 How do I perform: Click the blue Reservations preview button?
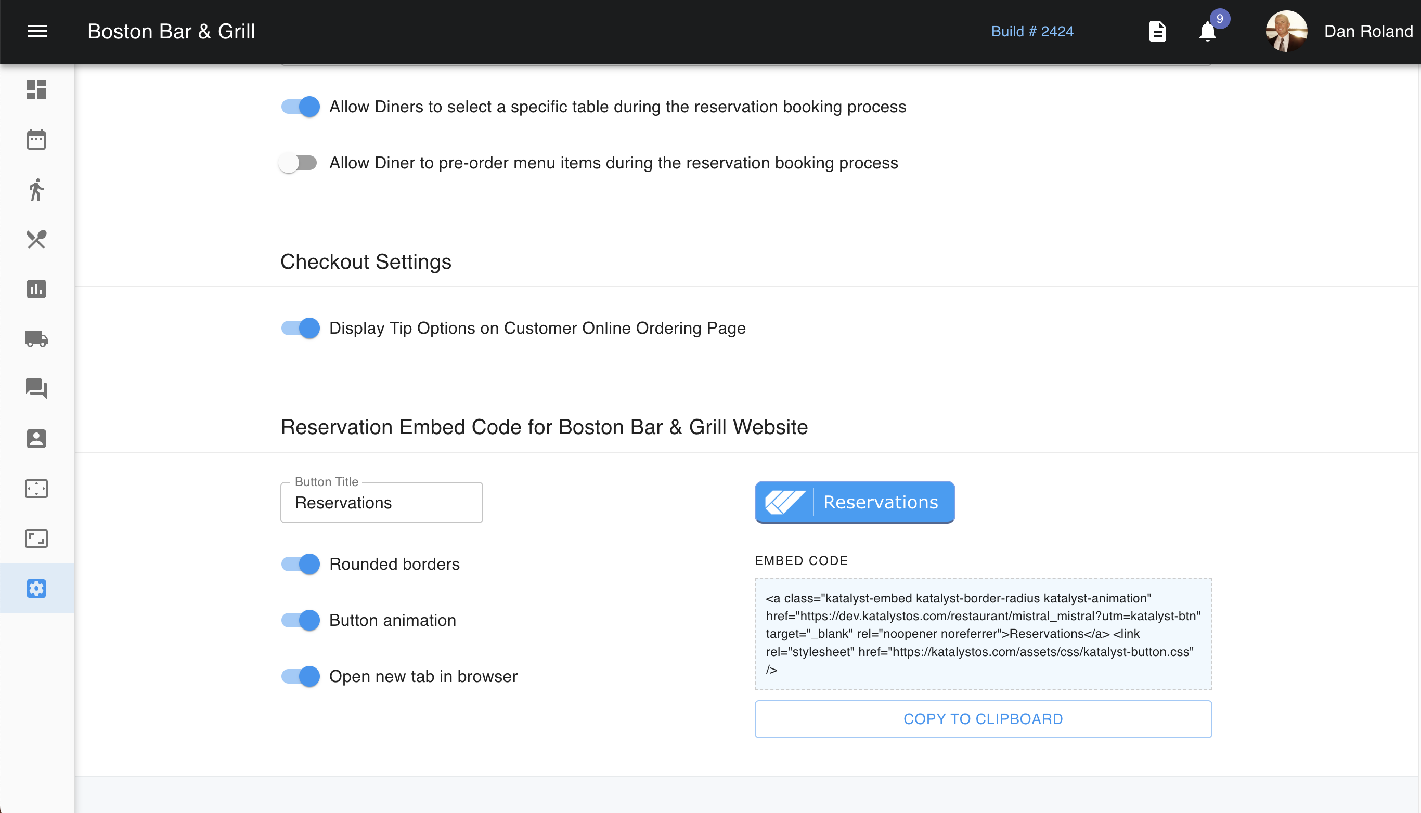[x=855, y=502]
